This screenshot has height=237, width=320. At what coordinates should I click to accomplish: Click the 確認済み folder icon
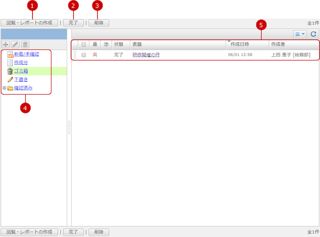tap(10, 88)
